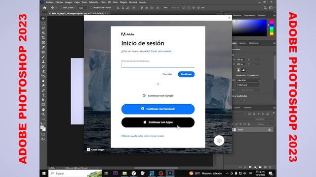Image resolution: width=316 pixels, height=177 pixels.
Task: Select portrait orientation in Properties panel
Action: click(x=238, y=70)
